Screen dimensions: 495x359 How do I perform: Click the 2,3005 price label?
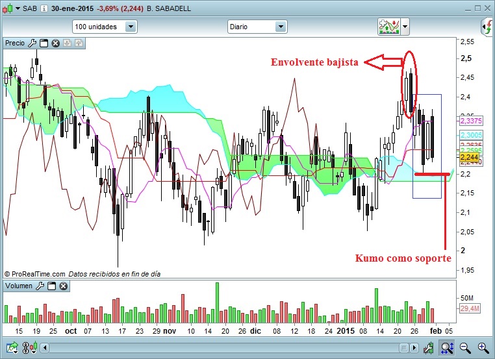(471, 135)
